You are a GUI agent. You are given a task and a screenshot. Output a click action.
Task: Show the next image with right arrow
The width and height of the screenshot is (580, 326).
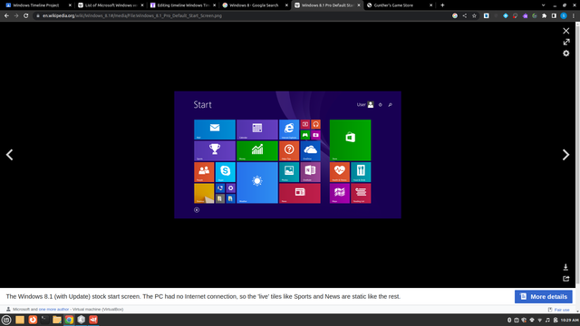pyautogui.click(x=565, y=155)
